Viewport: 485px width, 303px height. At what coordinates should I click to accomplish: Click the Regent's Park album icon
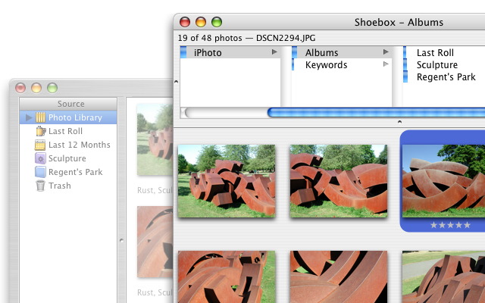[x=40, y=172]
